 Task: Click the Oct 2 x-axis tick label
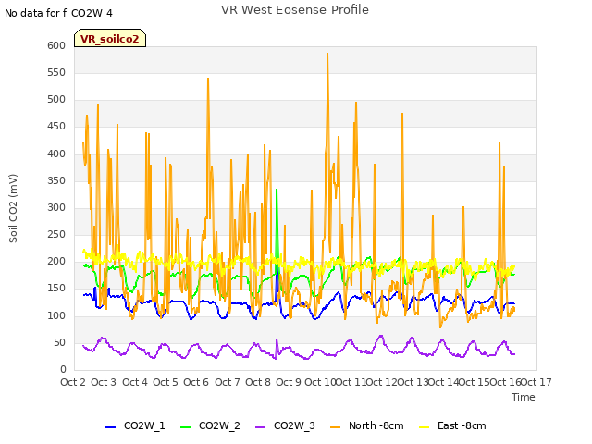(x=73, y=382)
